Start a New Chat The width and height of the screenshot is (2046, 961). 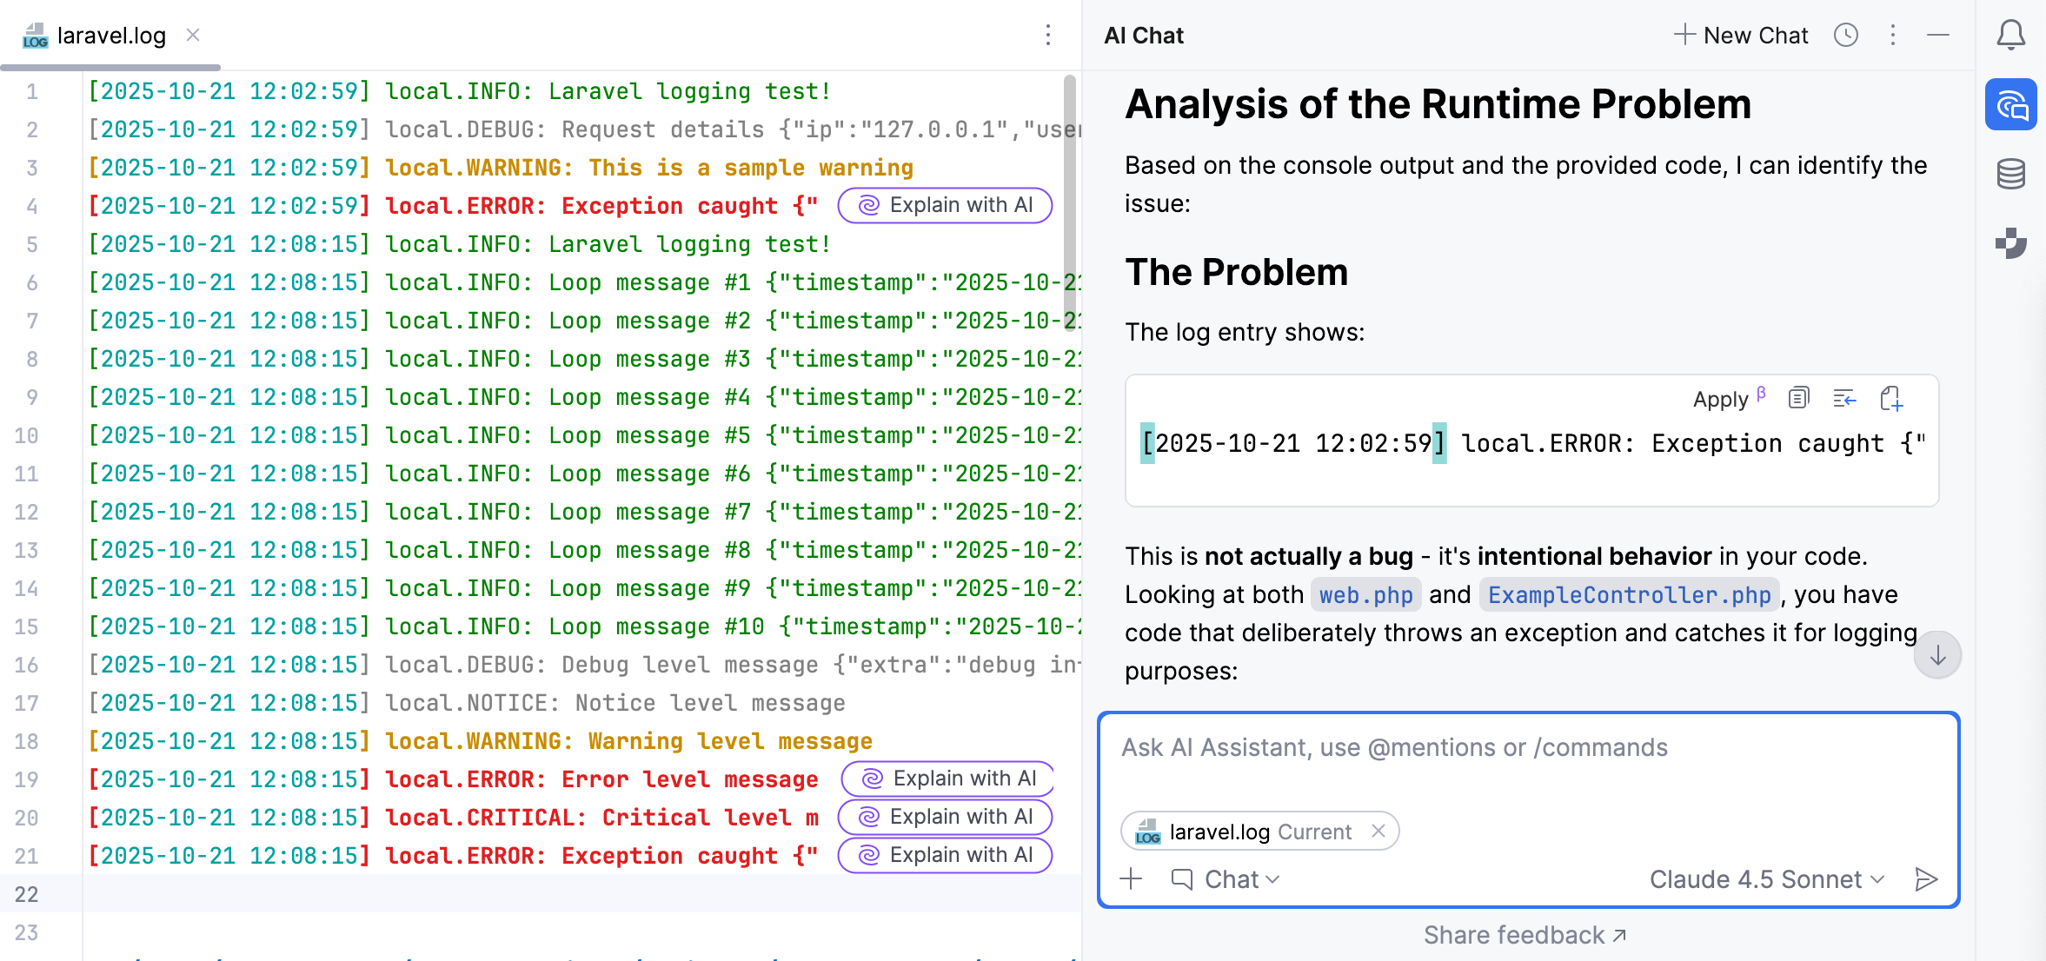tap(1741, 36)
